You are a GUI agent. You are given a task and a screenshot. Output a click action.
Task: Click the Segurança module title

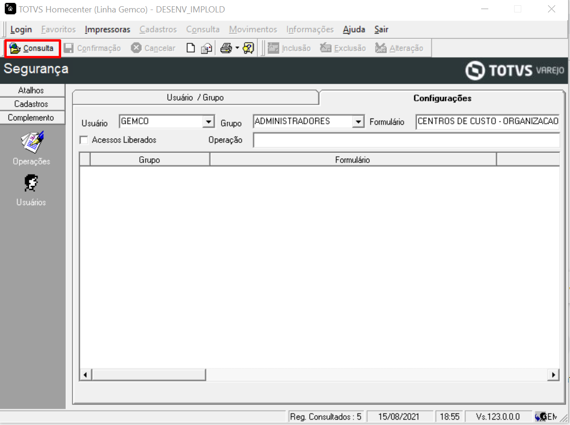36,69
